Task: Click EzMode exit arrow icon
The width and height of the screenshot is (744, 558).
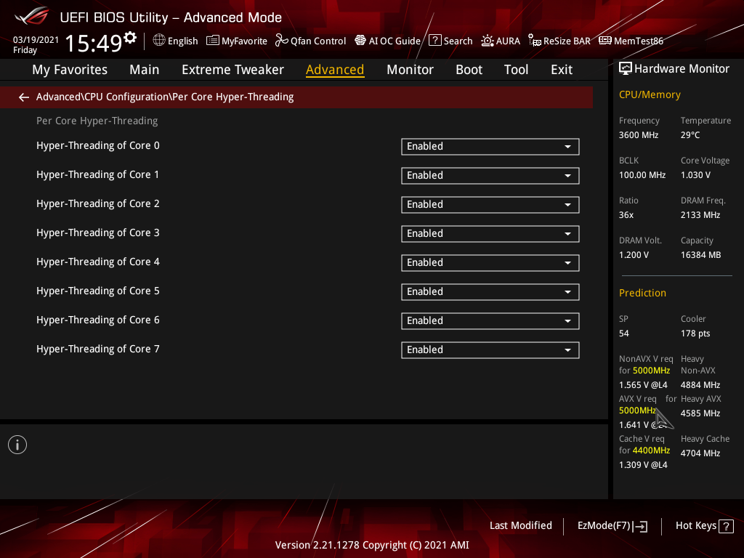Action: (641, 526)
